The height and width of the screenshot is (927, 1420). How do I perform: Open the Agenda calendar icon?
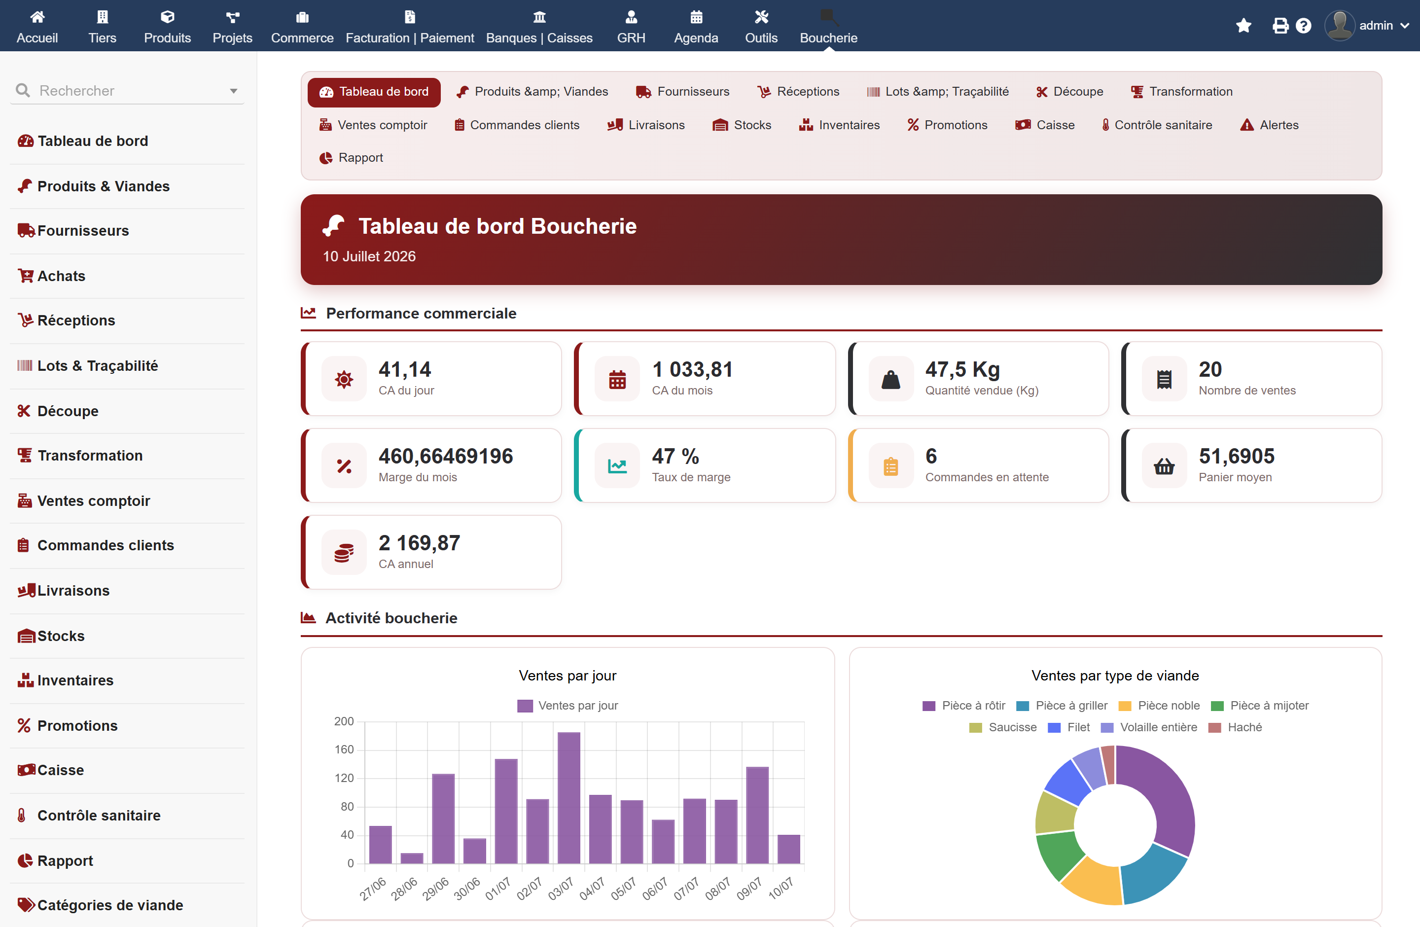coord(696,17)
